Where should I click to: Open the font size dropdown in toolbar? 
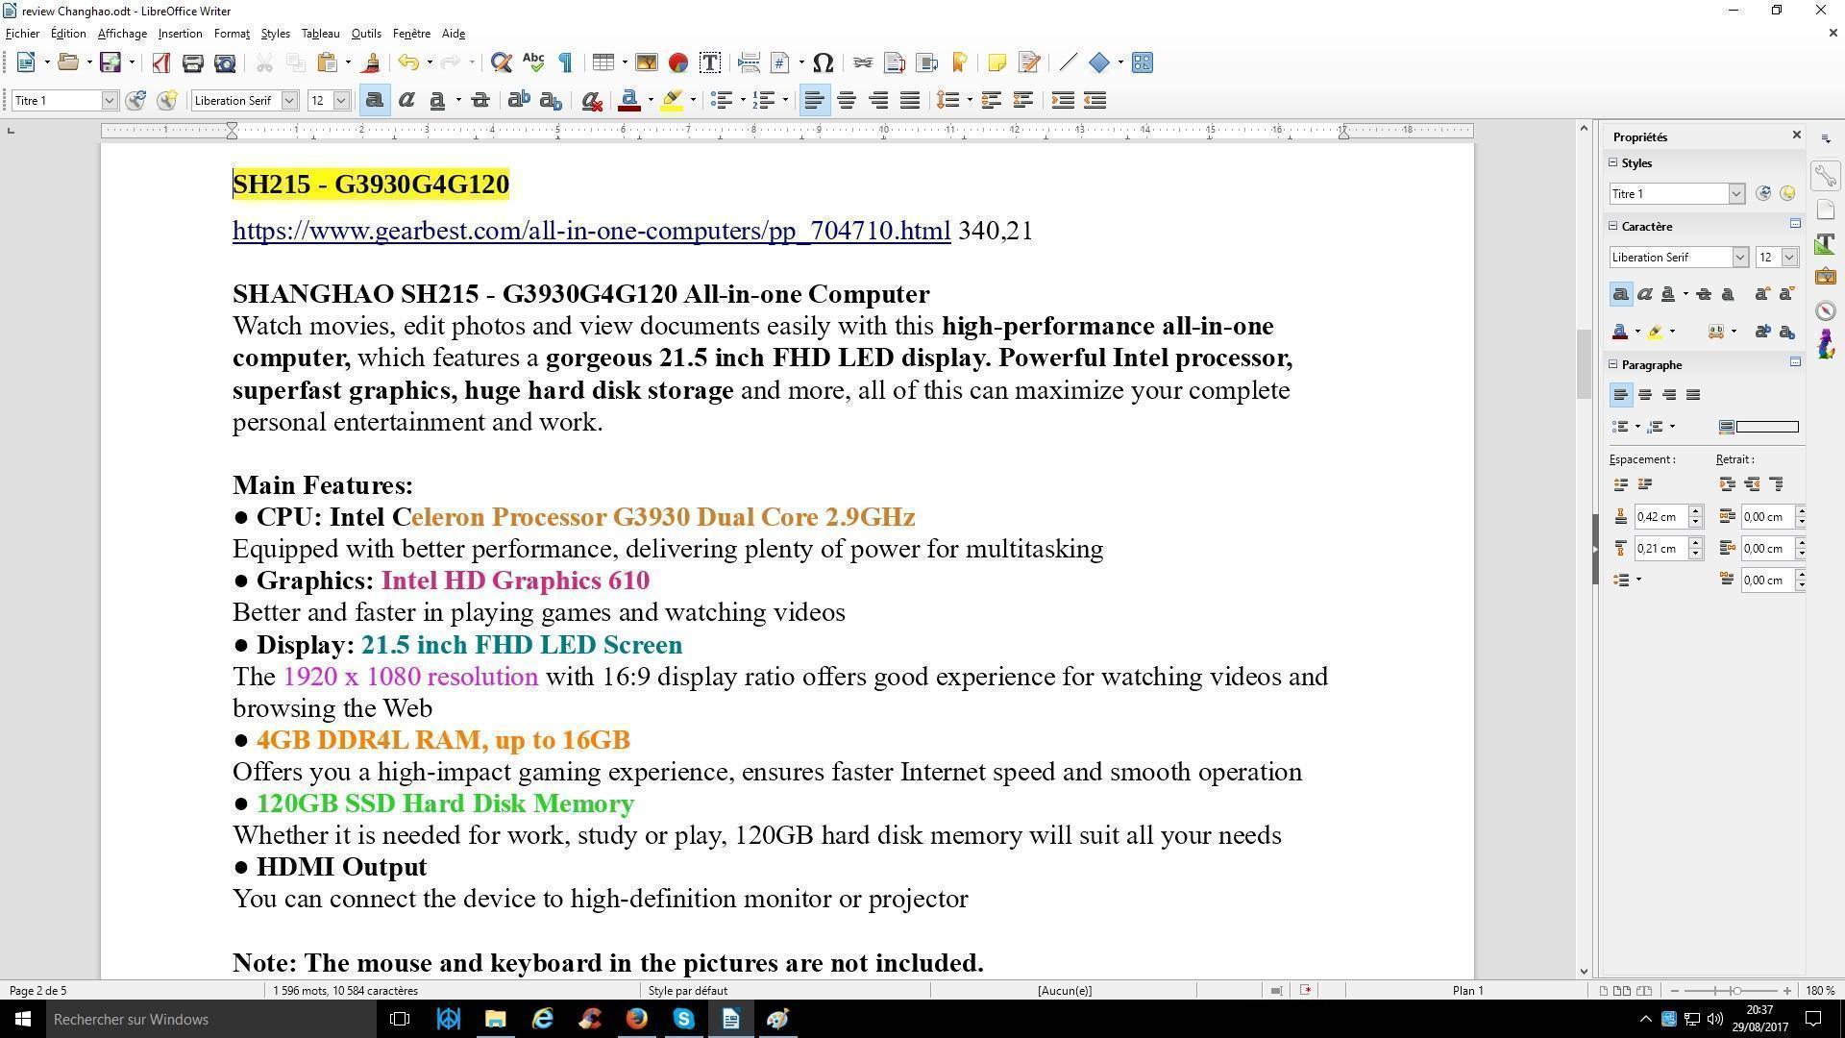coord(340,101)
